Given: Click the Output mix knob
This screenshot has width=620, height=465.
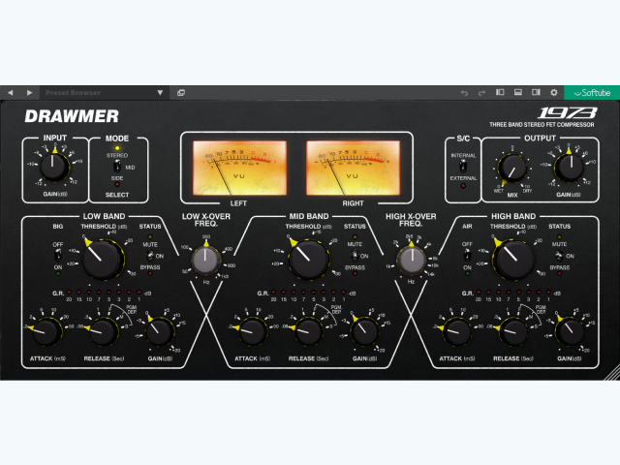Looking at the screenshot, I should 511,168.
